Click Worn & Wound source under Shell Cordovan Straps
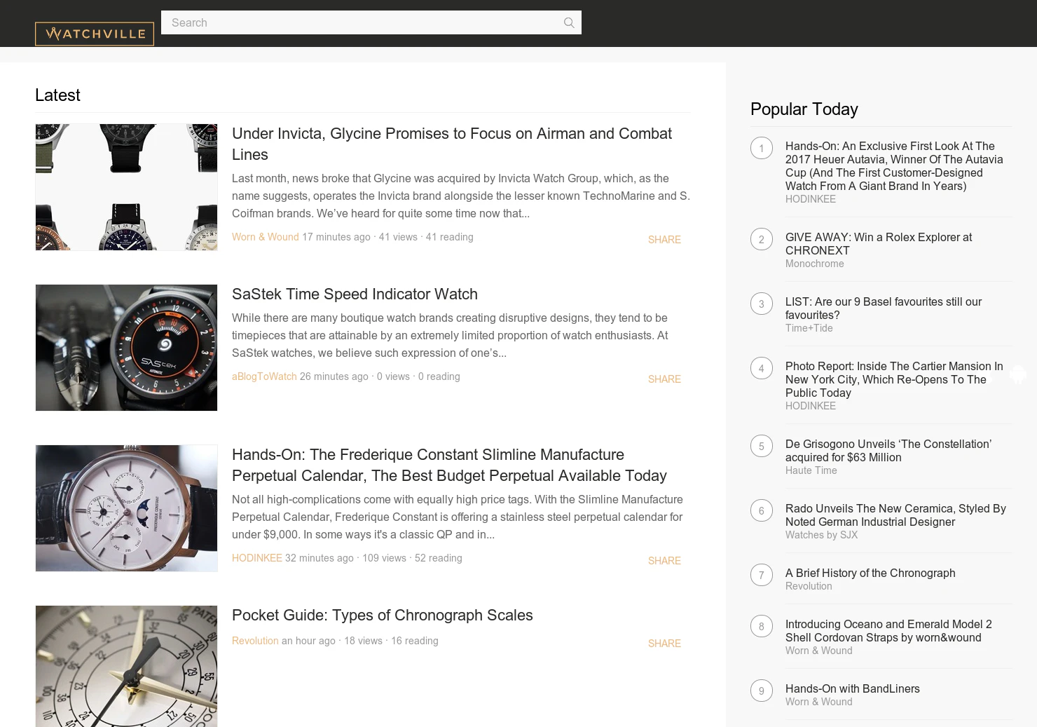The height and width of the screenshot is (727, 1037). tap(819, 651)
